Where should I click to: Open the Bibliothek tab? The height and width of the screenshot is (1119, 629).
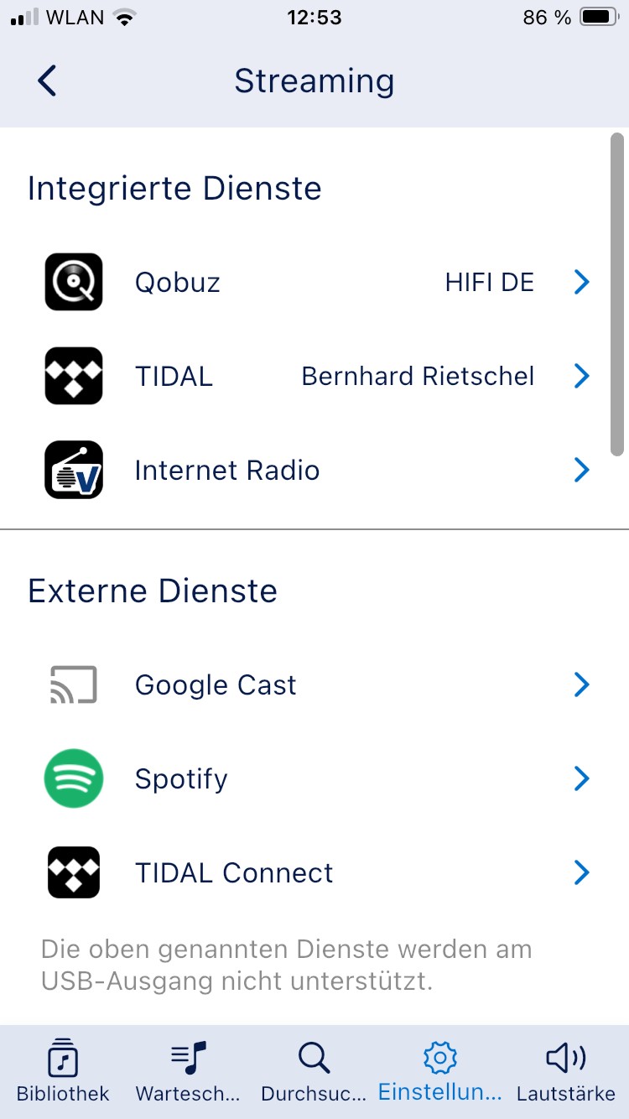tap(63, 1070)
